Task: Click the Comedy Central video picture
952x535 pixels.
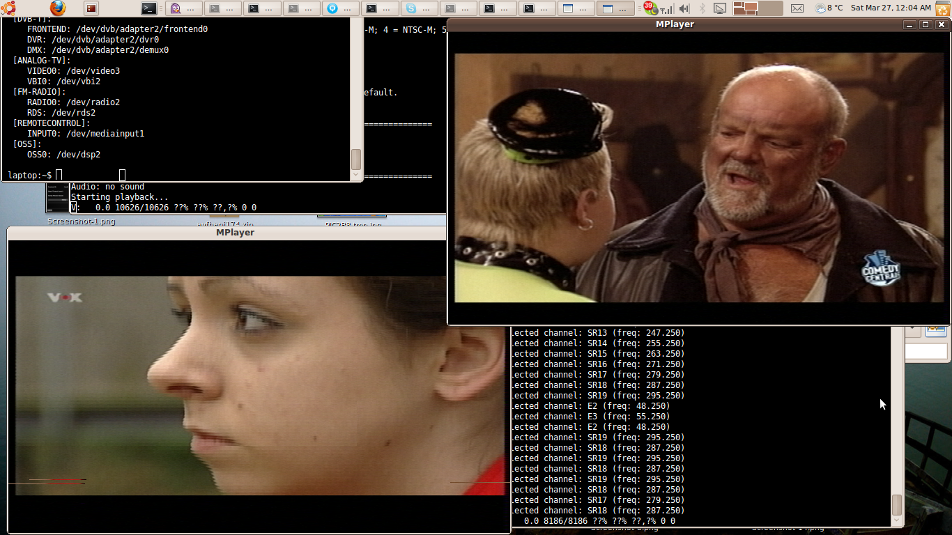Action: point(699,178)
